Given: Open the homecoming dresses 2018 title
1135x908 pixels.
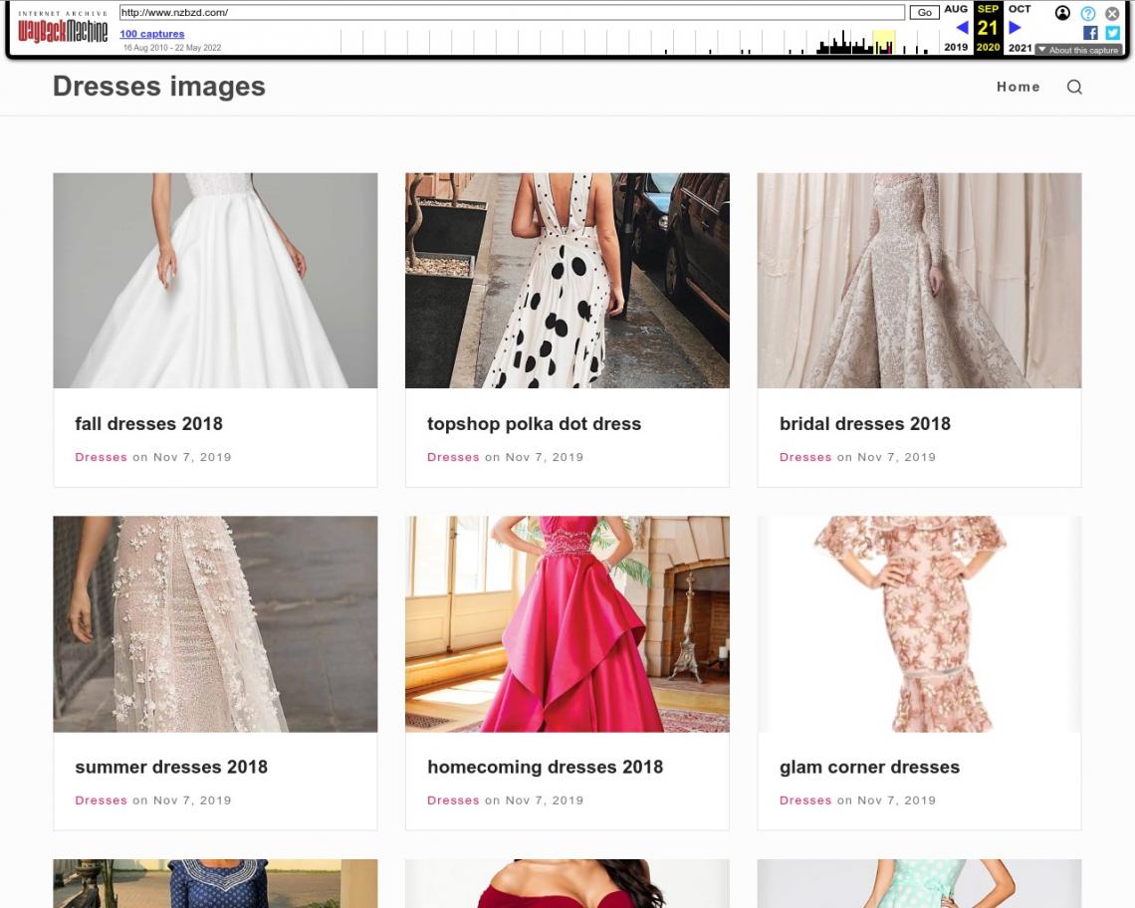Looking at the screenshot, I should 545,767.
